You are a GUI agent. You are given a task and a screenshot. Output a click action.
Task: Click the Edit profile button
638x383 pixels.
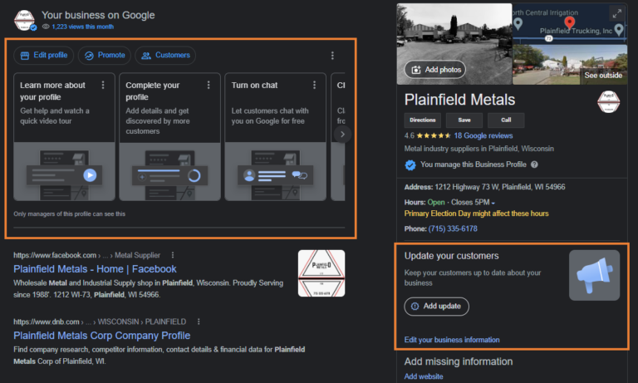(43, 56)
